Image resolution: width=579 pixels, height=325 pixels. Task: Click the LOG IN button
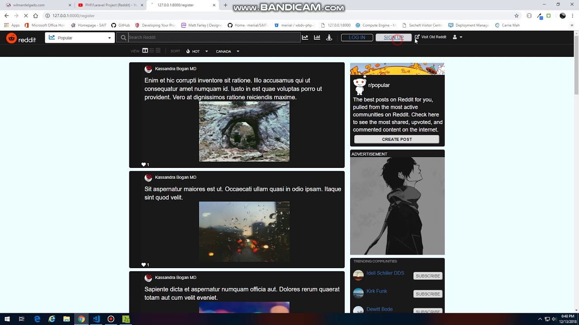357,37
